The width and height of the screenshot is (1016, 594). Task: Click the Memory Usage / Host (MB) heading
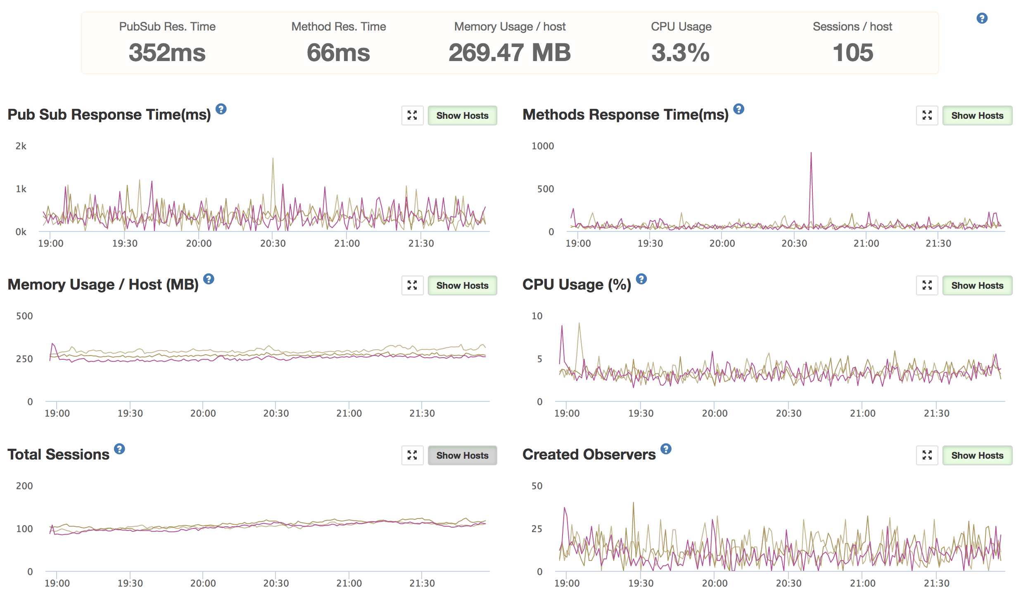[103, 285]
